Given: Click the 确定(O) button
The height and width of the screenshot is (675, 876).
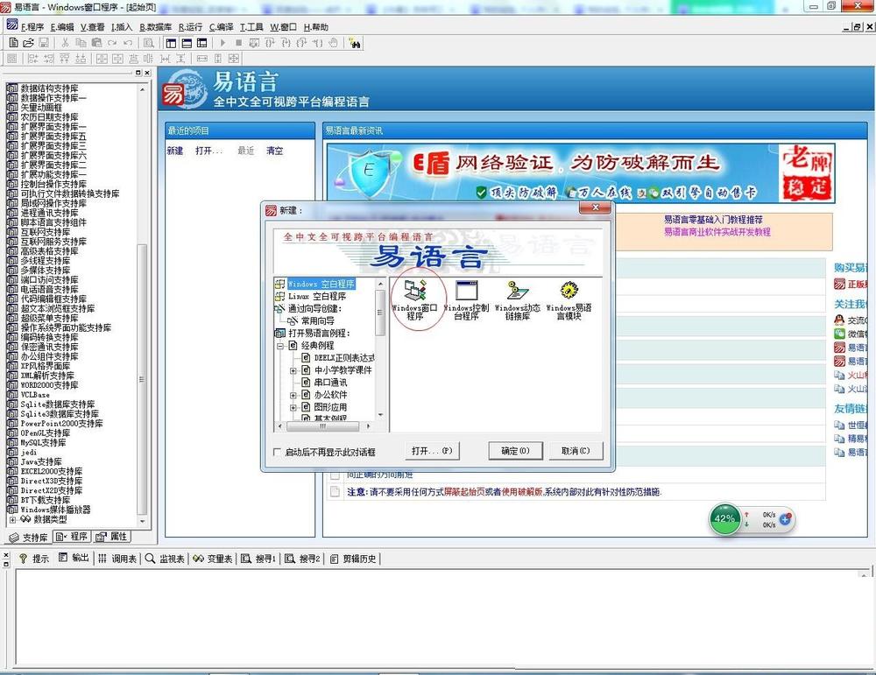Looking at the screenshot, I should coord(515,451).
